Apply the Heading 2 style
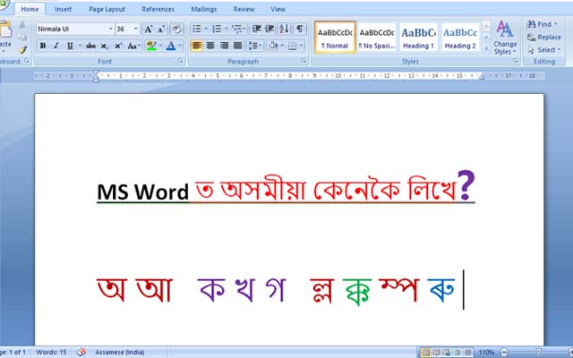The width and height of the screenshot is (573, 358). pos(460,38)
